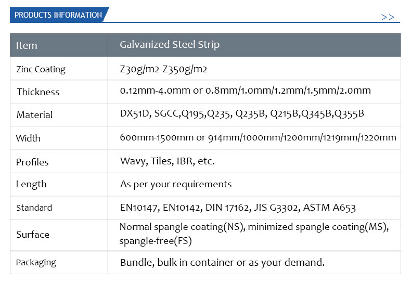This screenshot has height=283, width=411.
Task: Select the Length row label
Action: (31, 185)
